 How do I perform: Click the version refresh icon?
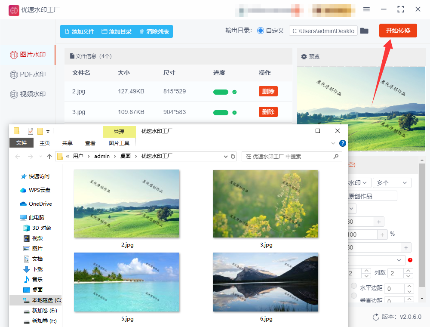[376, 317]
